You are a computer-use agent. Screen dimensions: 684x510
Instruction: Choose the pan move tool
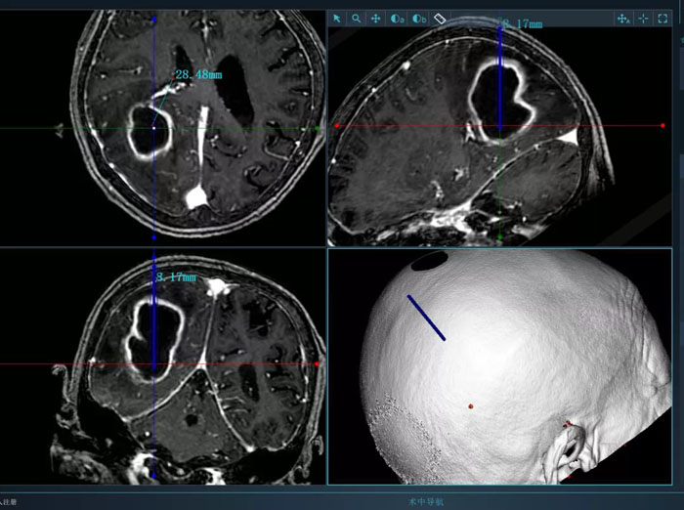tap(376, 18)
